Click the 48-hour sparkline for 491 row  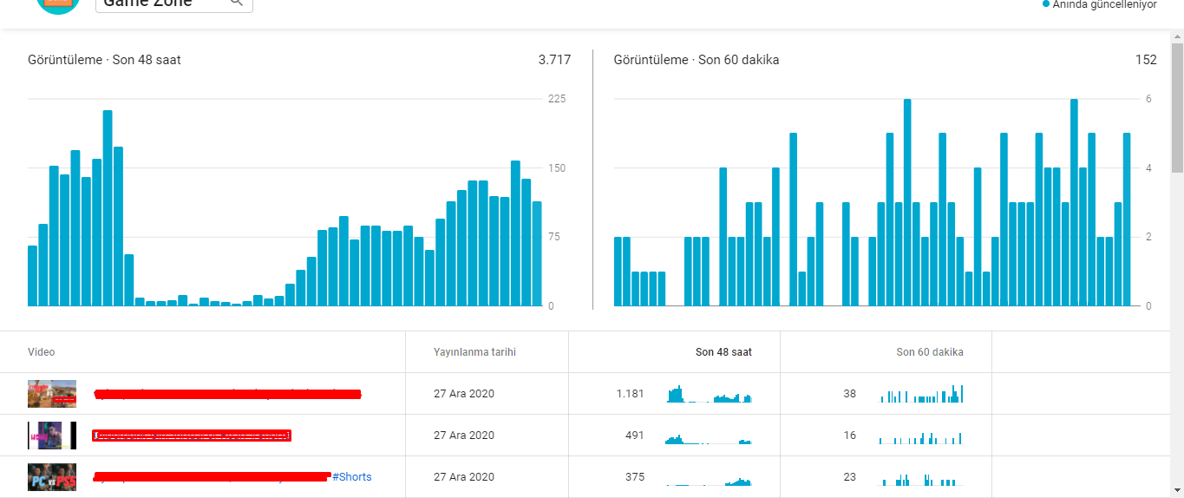(710, 439)
